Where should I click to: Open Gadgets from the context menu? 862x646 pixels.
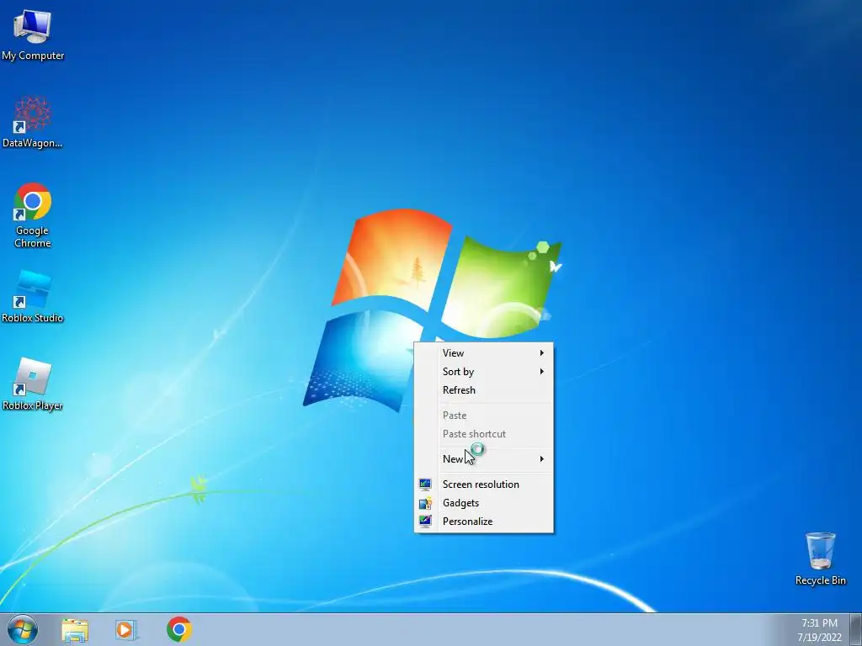click(x=484, y=503)
